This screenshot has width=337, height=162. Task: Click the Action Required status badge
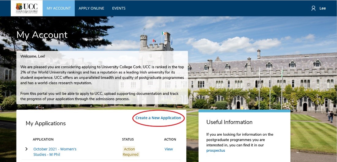click(x=131, y=152)
